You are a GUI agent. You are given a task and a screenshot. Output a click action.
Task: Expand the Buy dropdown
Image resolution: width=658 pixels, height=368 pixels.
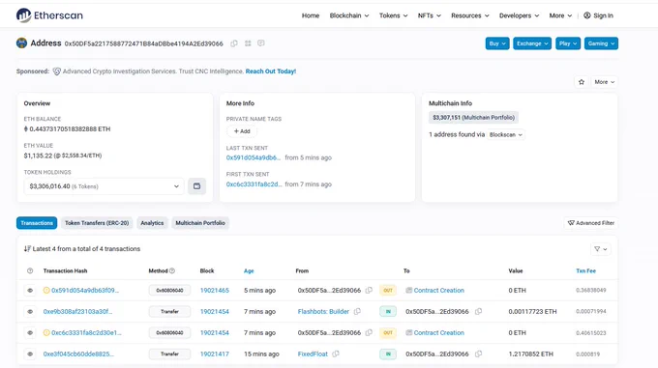point(497,43)
